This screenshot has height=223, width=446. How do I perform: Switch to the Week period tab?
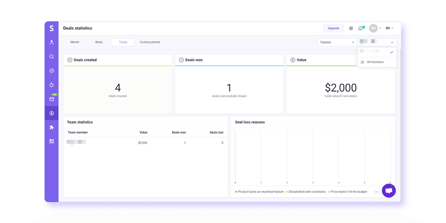pyautogui.click(x=99, y=42)
